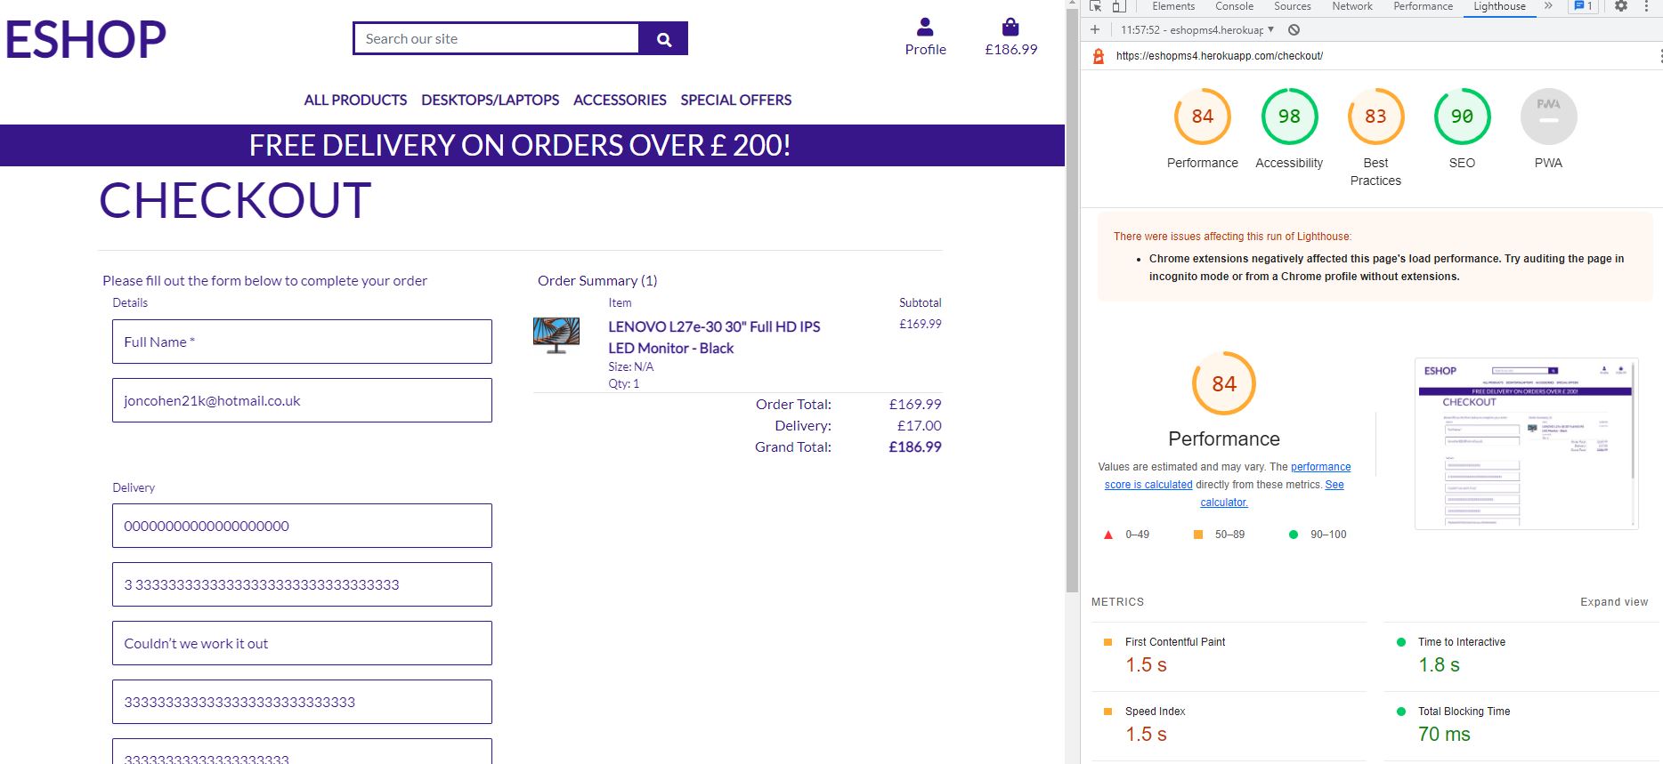Image resolution: width=1663 pixels, height=764 pixels.
Task: Switch to the Network tab
Action: (1352, 6)
